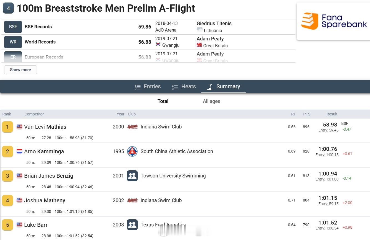The width and height of the screenshot is (370, 240).
Task: Click the Great Britain flag under World Records
Action: (199, 45)
